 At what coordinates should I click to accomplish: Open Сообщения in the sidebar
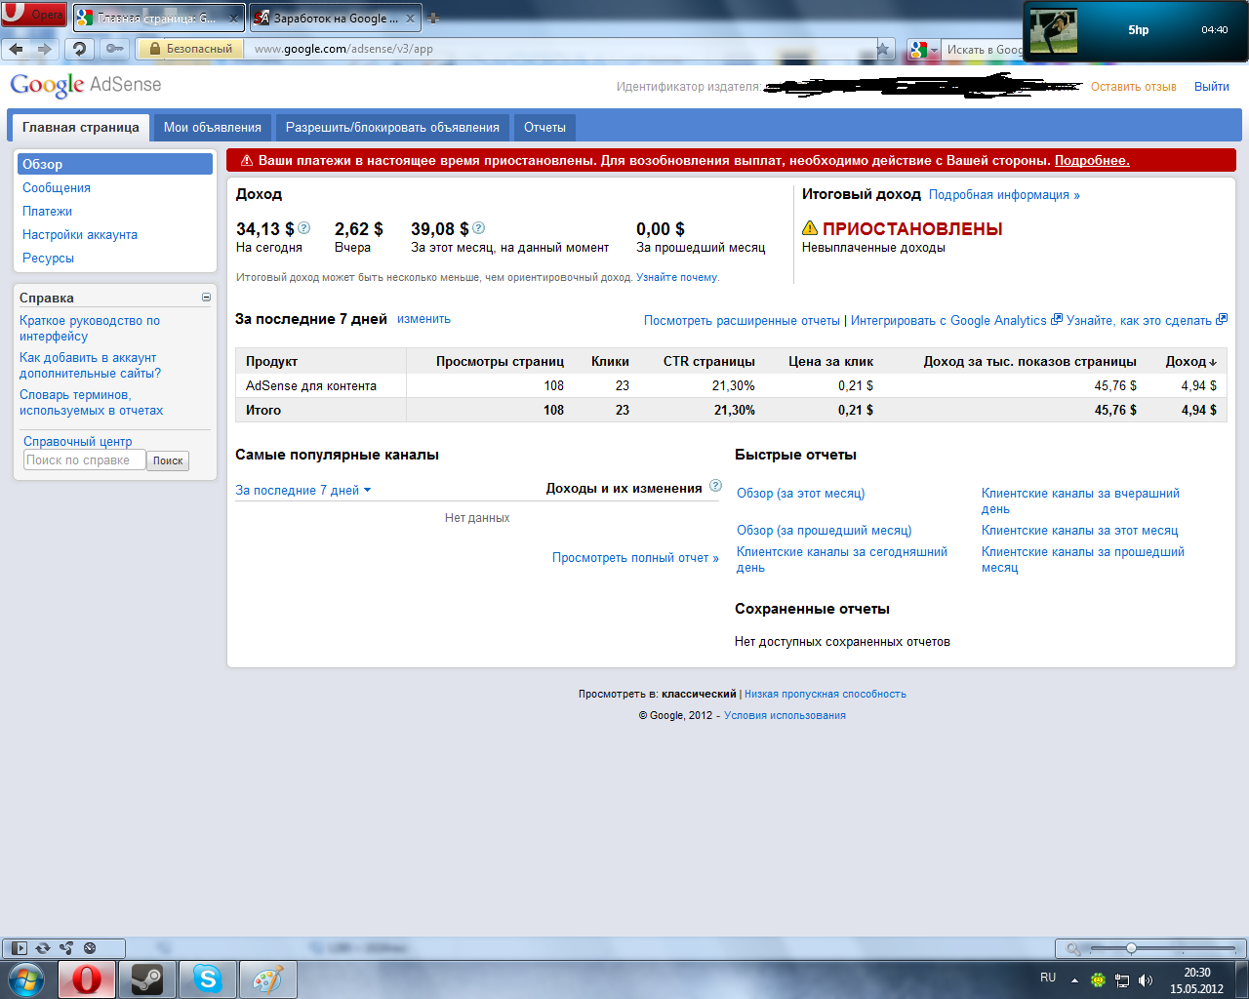[x=57, y=187]
